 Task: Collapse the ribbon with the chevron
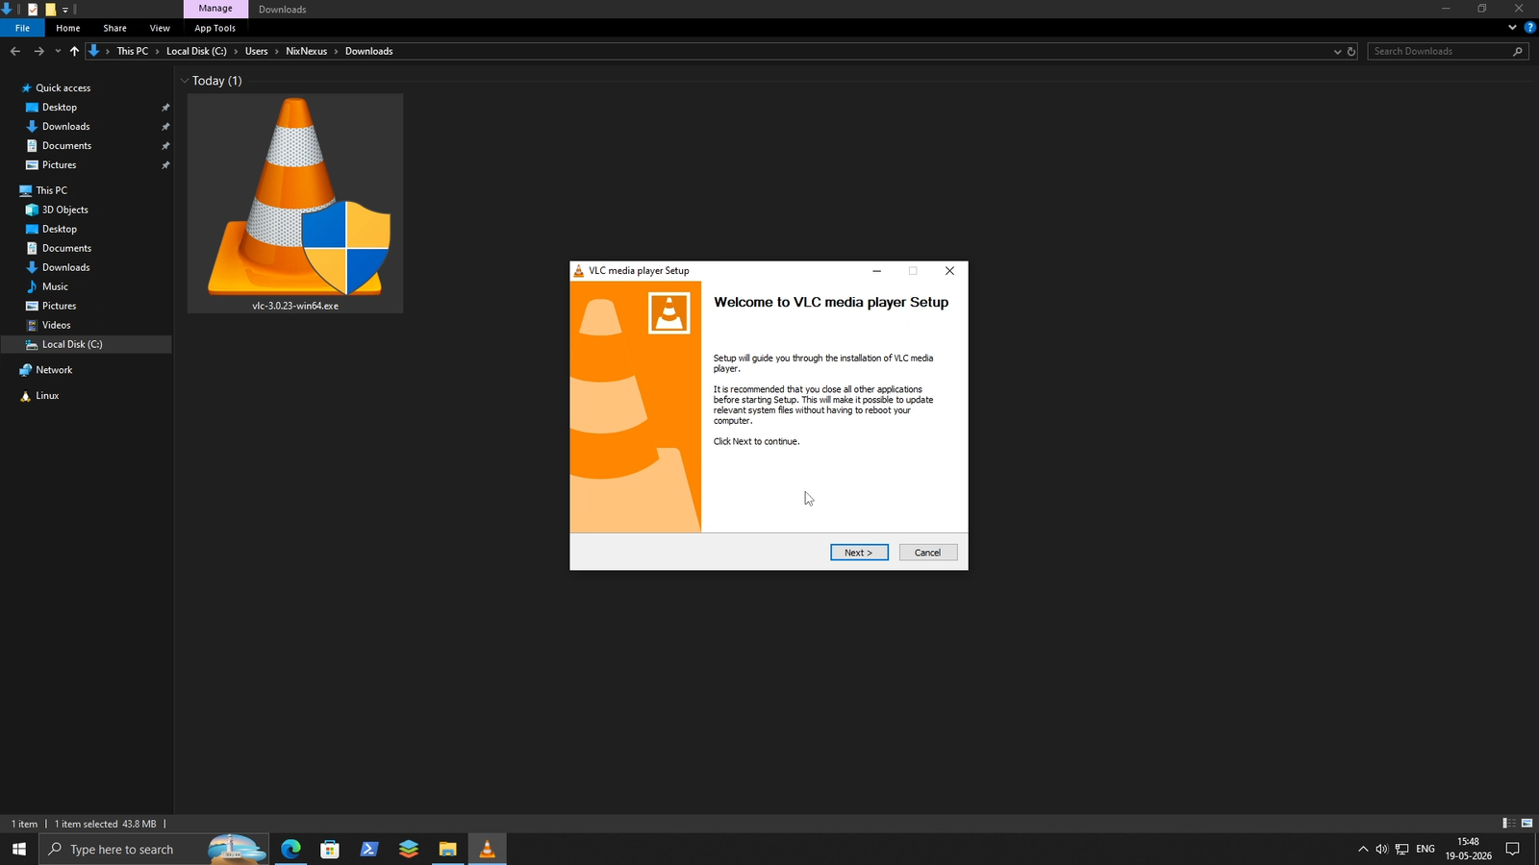[x=1512, y=28]
